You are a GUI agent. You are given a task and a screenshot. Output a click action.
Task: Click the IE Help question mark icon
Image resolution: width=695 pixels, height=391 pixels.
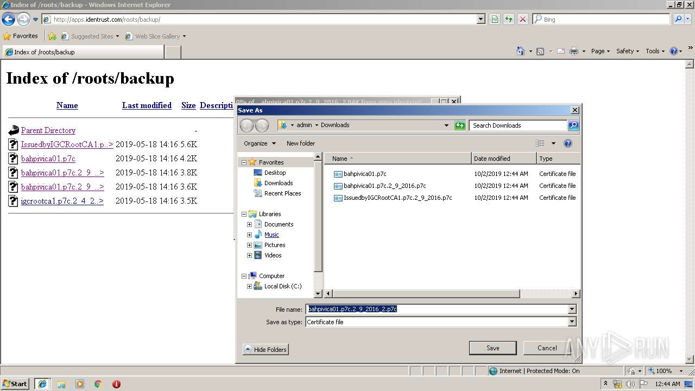click(x=674, y=51)
